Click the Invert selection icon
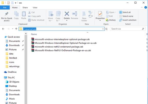The height and width of the screenshot is (104, 148). tap(121, 20)
